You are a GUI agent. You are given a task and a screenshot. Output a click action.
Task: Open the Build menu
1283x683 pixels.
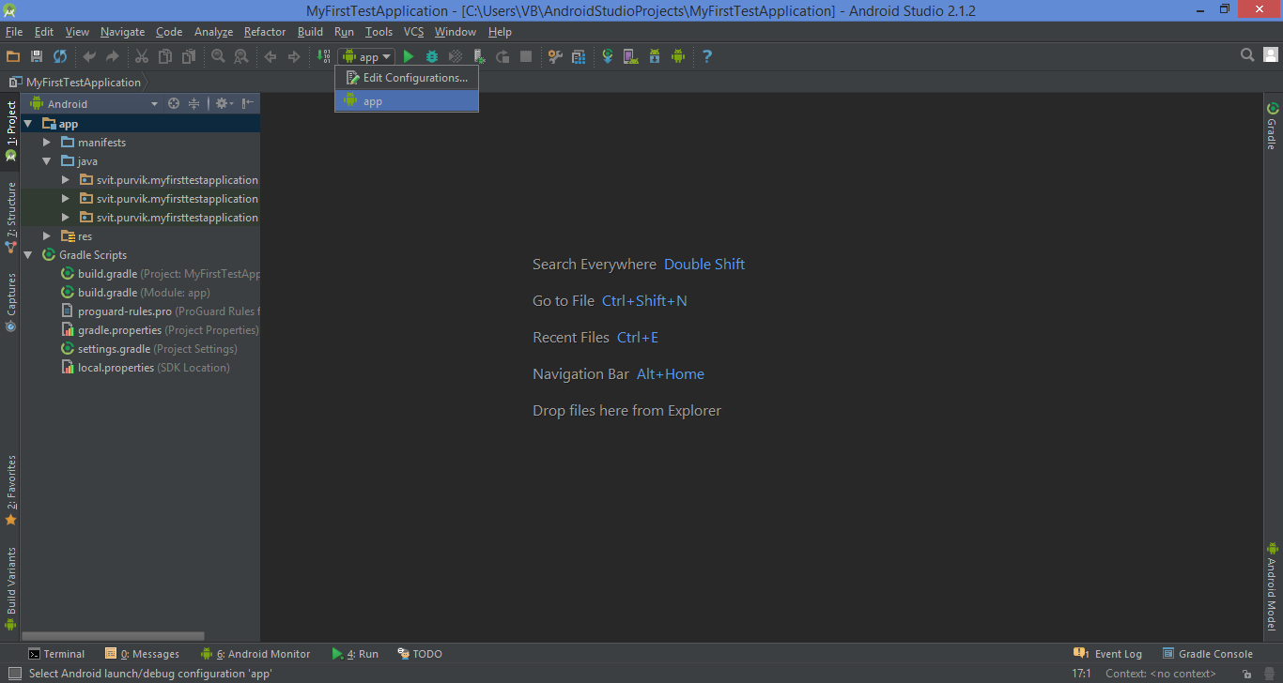(310, 32)
